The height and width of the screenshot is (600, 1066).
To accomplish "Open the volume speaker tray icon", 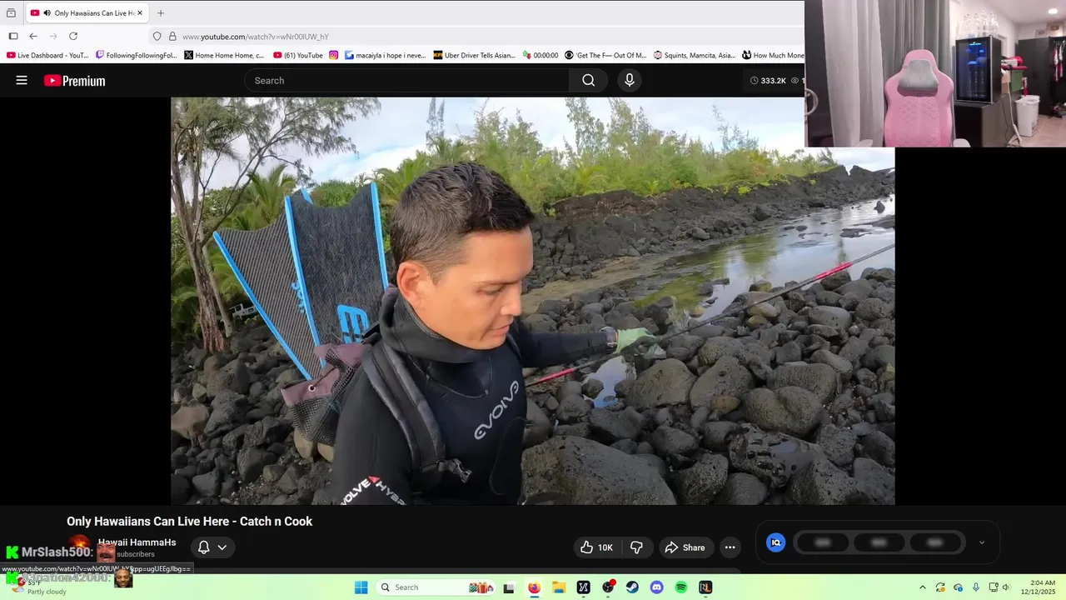I will tap(1006, 587).
